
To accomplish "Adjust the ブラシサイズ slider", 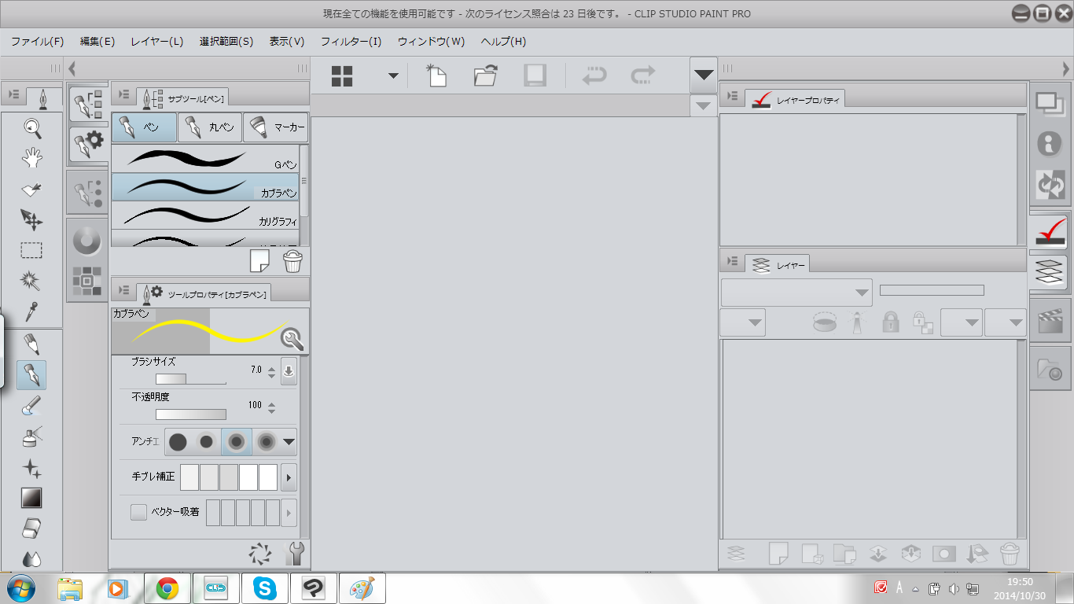I will click(x=190, y=379).
